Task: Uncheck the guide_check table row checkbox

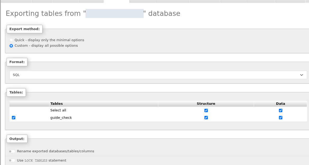Action: [13, 117]
